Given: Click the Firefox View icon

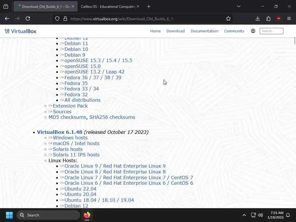Looking at the screenshot, I should (x=6, y=7).
